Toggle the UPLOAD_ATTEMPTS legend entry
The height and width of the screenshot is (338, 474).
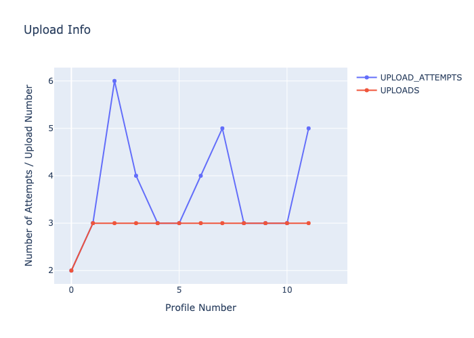(421, 78)
